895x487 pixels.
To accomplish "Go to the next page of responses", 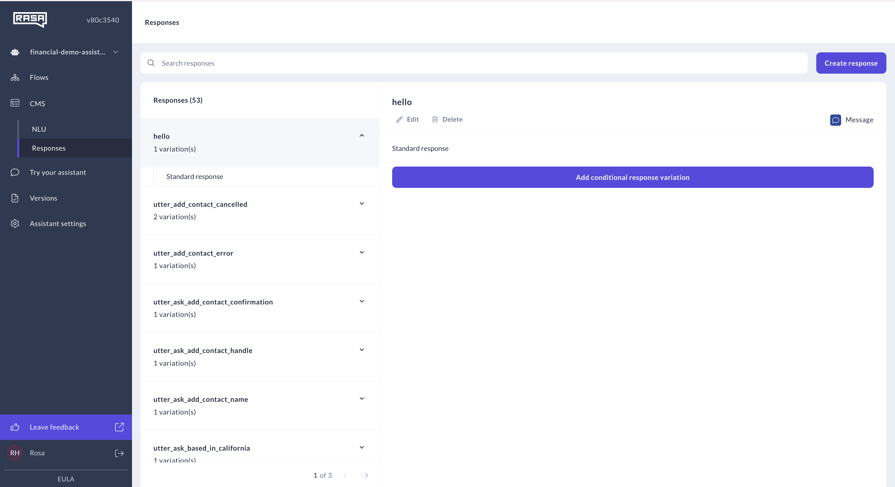I will 366,475.
